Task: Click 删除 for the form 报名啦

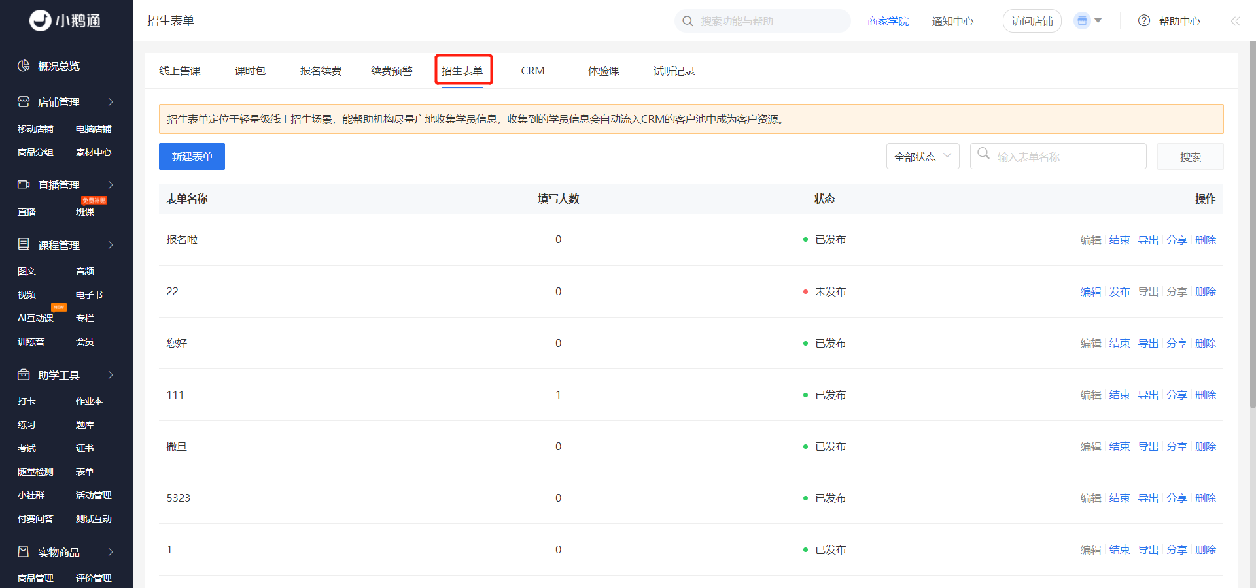Action: coord(1206,240)
